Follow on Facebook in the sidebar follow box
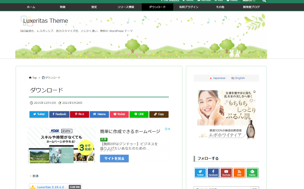This screenshot has width=304, height=189. pyautogui.click(x=213, y=172)
